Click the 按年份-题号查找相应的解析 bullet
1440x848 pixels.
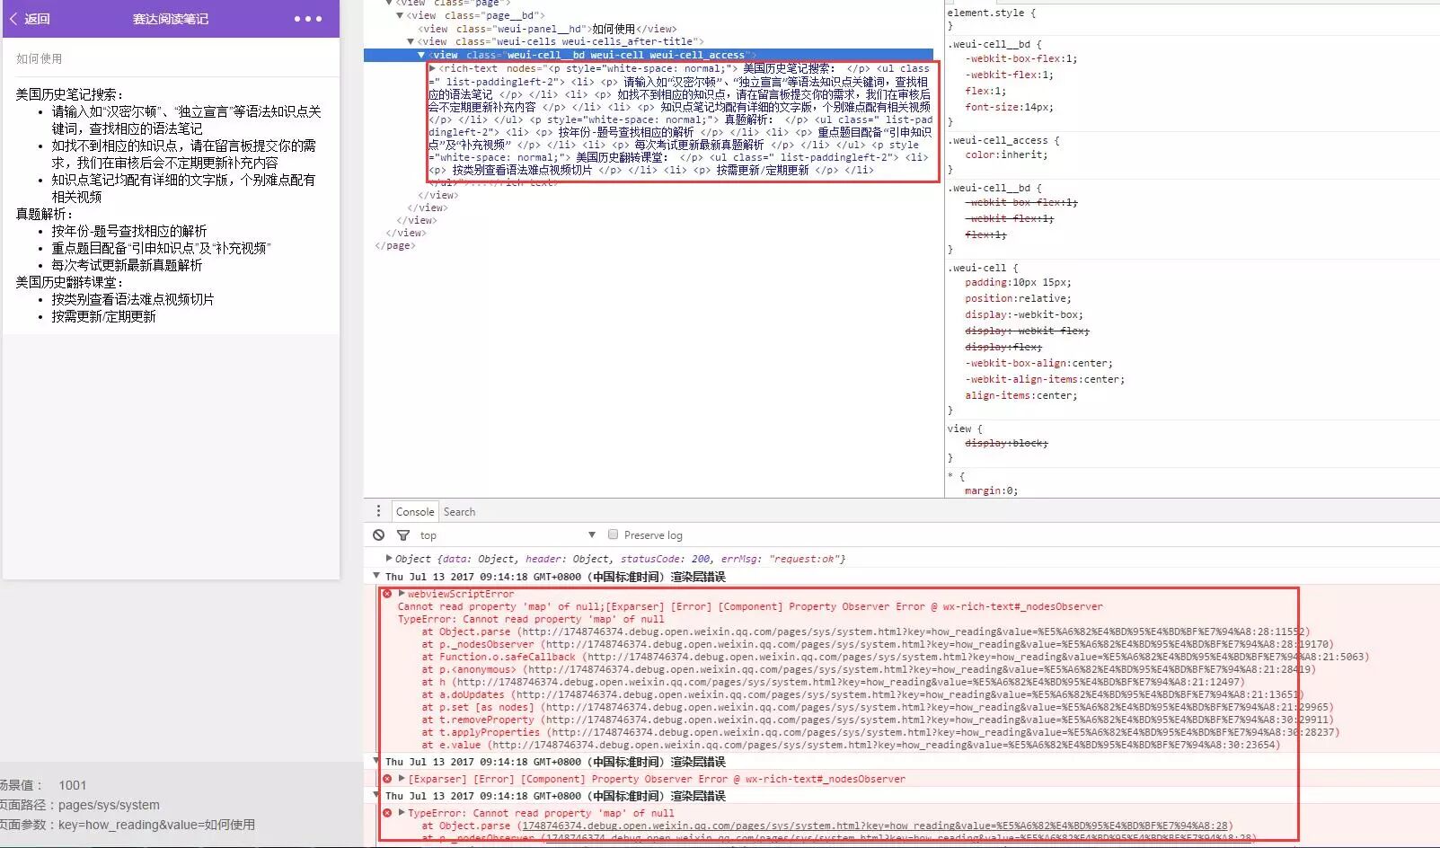tap(128, 231)
